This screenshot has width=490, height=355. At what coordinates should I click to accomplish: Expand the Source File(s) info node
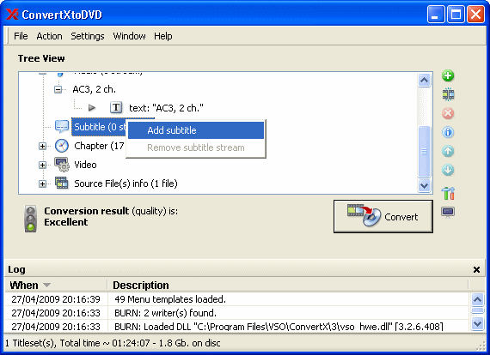coord(42,184)
